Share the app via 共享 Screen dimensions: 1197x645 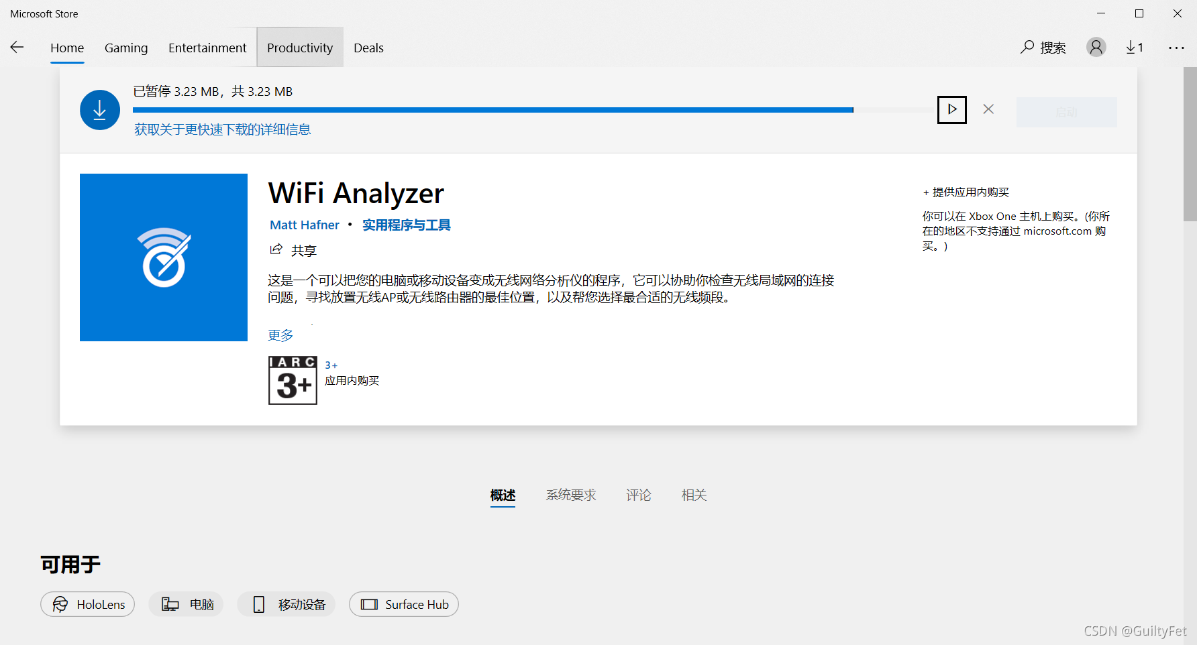pos(293,250)
